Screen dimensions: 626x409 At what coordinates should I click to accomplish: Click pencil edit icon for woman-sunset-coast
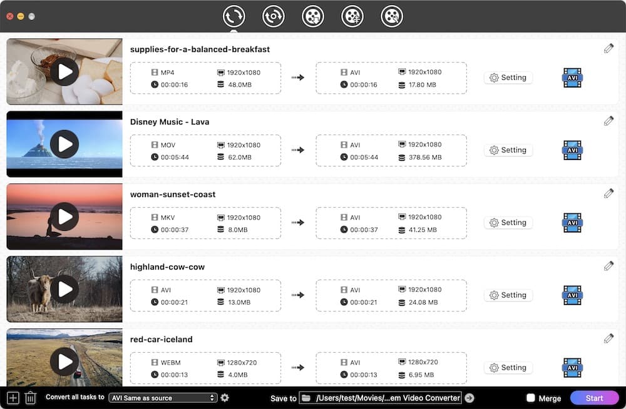click(x=608, y=193)
